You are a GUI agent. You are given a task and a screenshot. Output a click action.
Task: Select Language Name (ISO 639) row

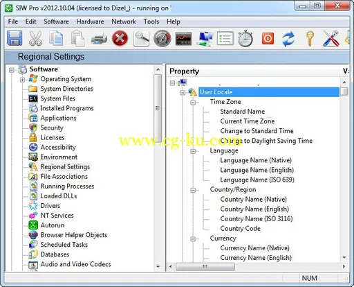tap(257, 180)
